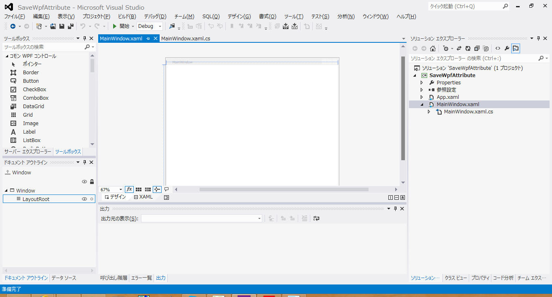Collapse the SaveWpfAttribute project node
The image size is (552, 297).
[x=415, y=75]
